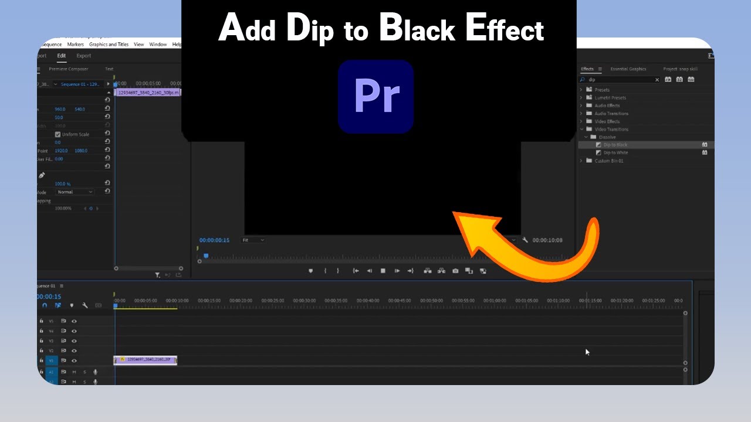The image size is (751, 422).
Task: Click Mark Out button in program monitor
Action: pos(337,271)
